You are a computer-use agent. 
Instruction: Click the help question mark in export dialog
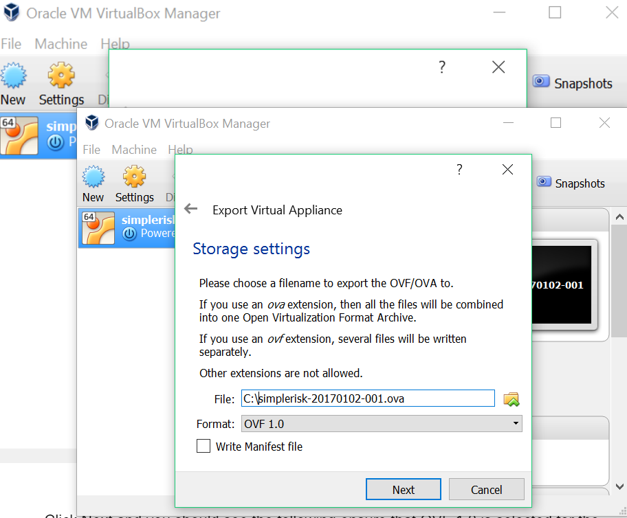[x=459, y=170]
